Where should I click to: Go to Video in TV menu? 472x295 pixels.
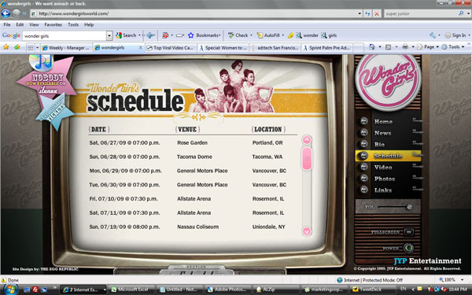coord(383,168)
